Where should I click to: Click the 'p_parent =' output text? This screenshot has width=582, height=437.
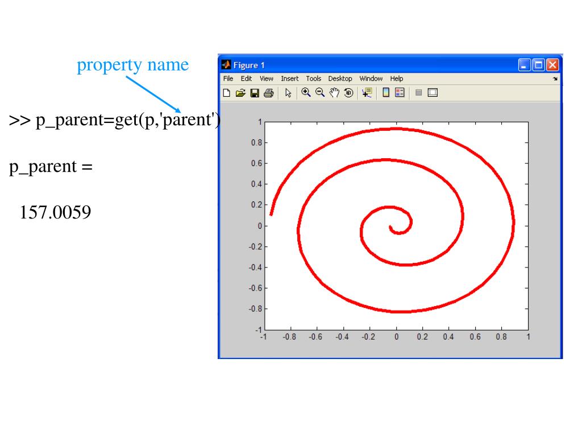[x=51, y=167]
